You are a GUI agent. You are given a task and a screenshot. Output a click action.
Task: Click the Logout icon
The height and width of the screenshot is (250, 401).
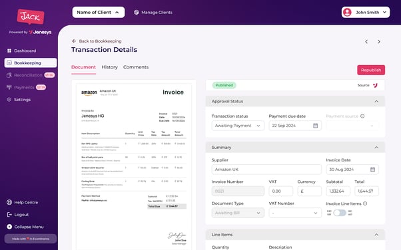point(9,215)
